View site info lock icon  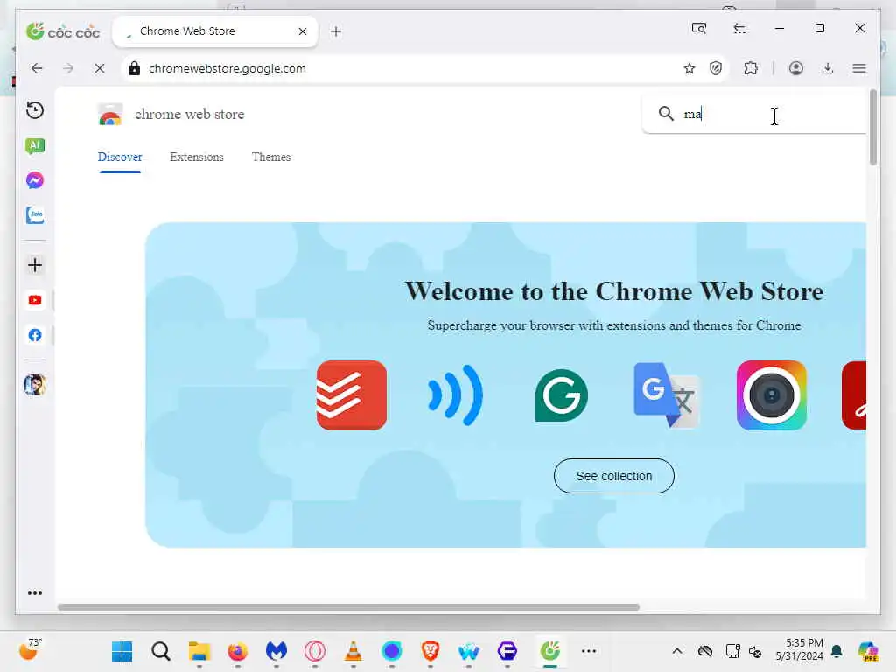click(x=134, y=68)
